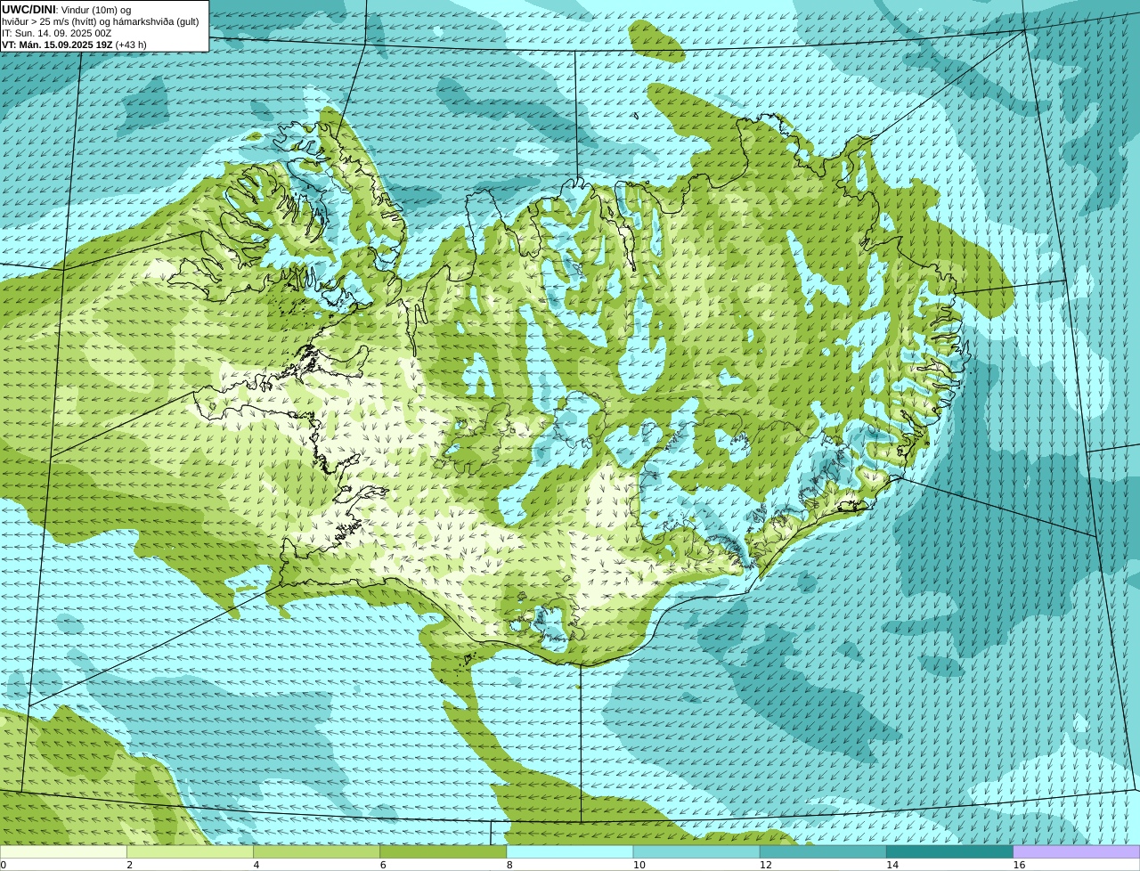Click the 'hviður > 25 m/s (hvítt)' description line
This screenshot has height=871, width=1140.
[x=101, y=21]
